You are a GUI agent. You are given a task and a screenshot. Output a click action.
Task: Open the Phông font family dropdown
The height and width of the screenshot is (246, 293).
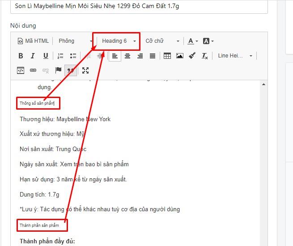click(75, 41)
